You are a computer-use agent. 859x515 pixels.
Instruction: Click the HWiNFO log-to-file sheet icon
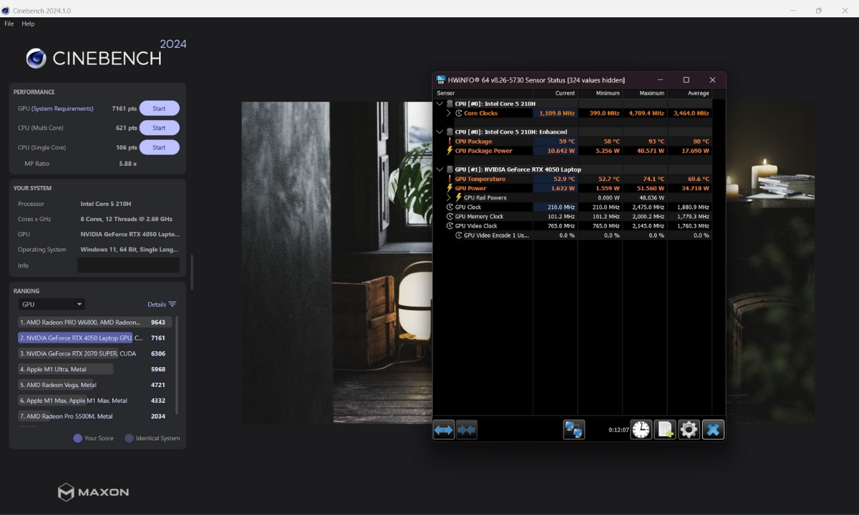tap(665, 429)
